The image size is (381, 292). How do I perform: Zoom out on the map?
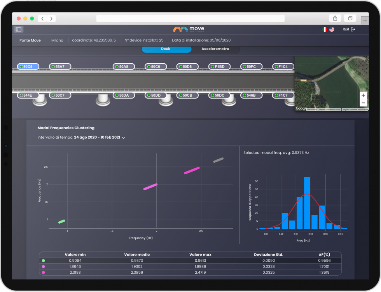[363, 103]
